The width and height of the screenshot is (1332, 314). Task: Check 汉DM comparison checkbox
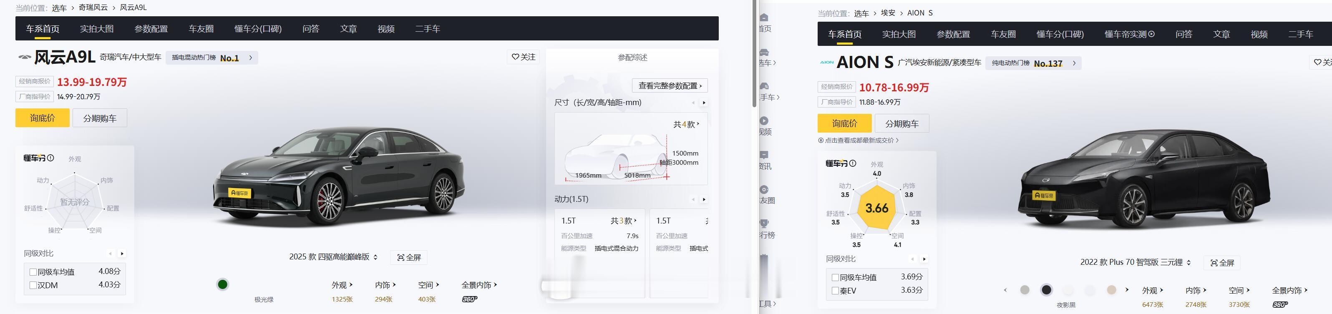[x=33, y=285]
